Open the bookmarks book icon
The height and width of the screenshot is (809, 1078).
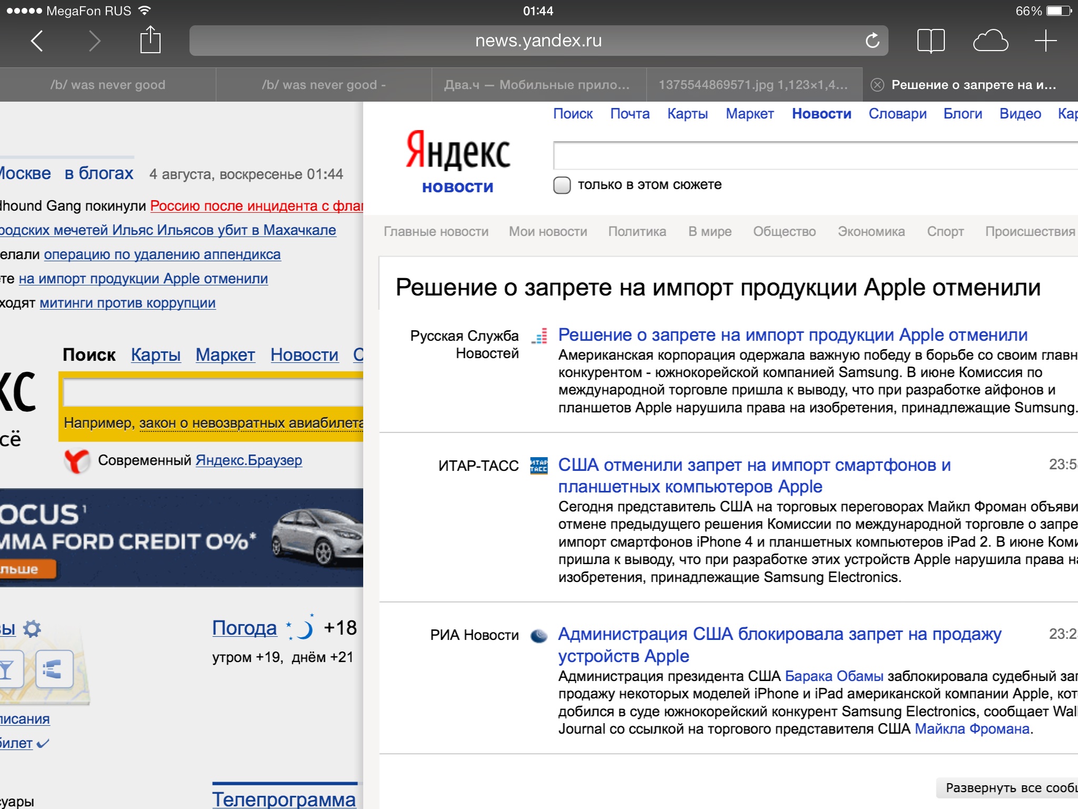coord(931,41)
